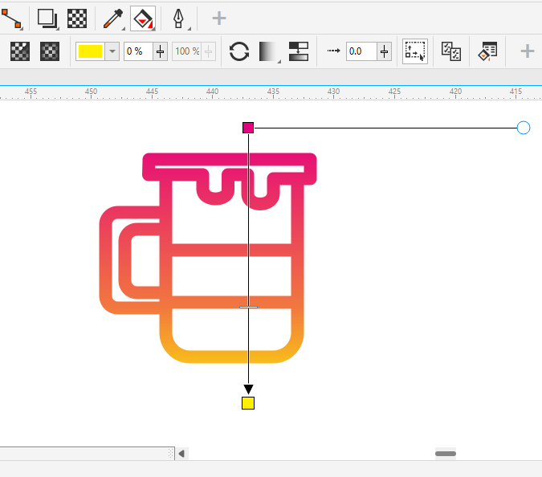Click the Reverse fill circular arrows icon
The width and height of the screenshot is (542, 477).
239,51
